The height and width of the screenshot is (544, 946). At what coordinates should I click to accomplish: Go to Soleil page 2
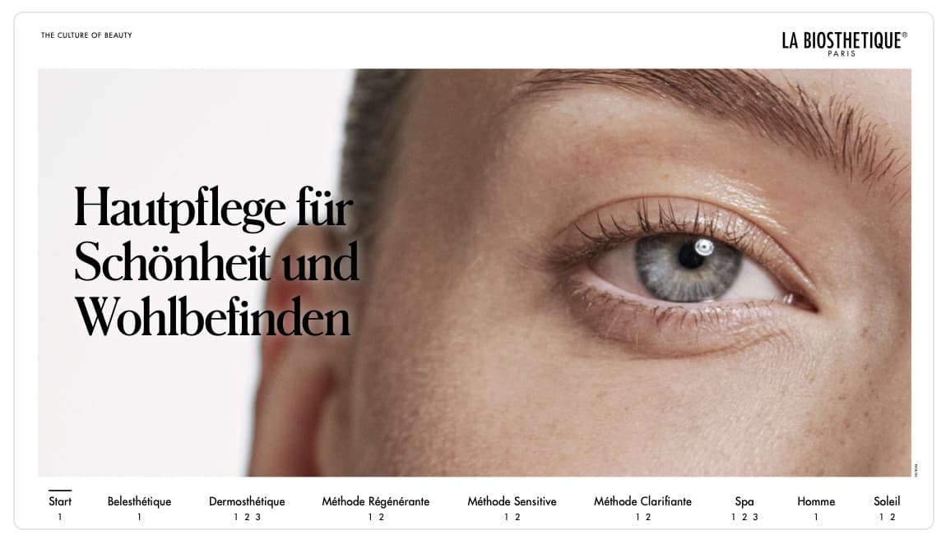893,517
